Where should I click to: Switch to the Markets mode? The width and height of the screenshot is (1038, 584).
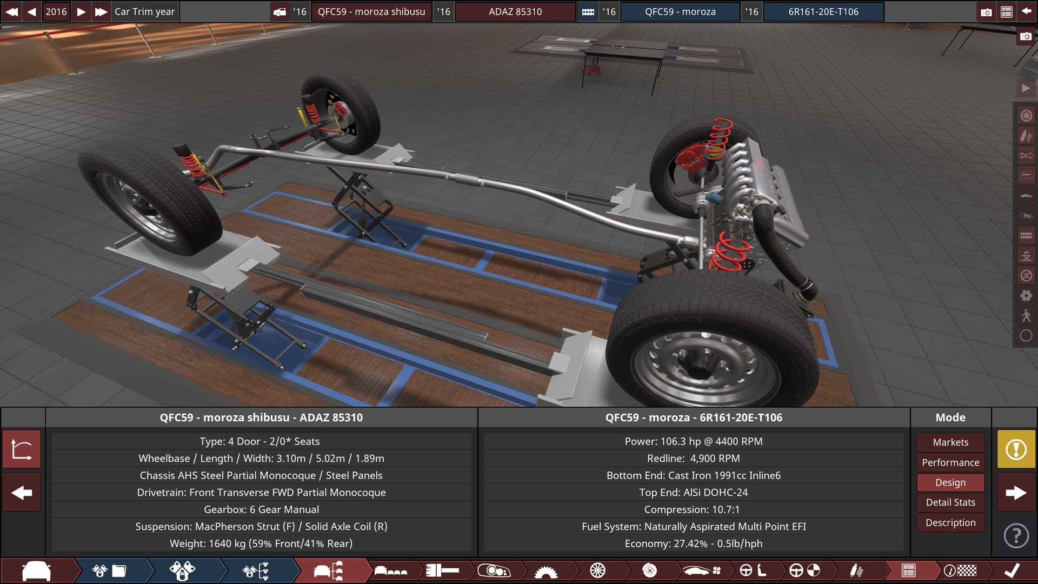pyautogui.click(x=950, y=442)
